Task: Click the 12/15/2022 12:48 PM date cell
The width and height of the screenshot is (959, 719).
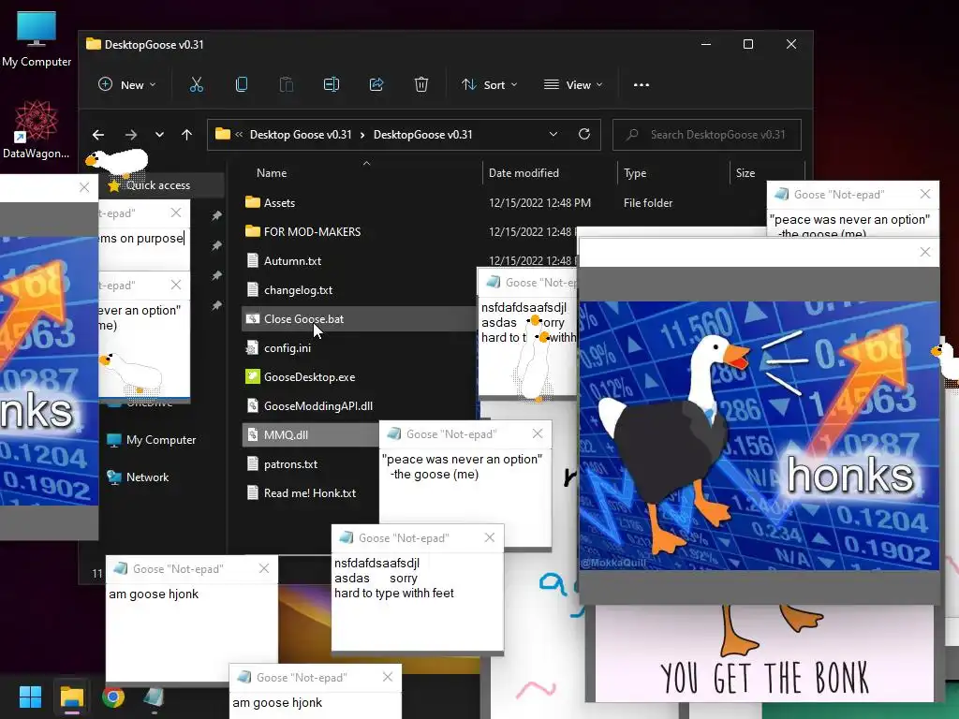Action: coord(539,203)
